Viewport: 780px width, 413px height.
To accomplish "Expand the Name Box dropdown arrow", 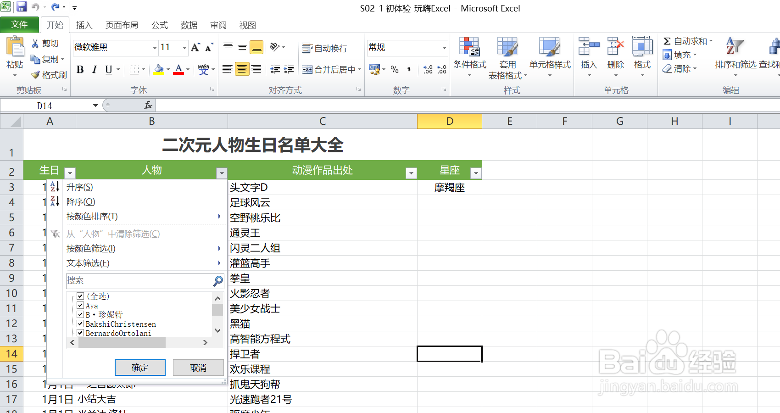I will coord(95,106).
